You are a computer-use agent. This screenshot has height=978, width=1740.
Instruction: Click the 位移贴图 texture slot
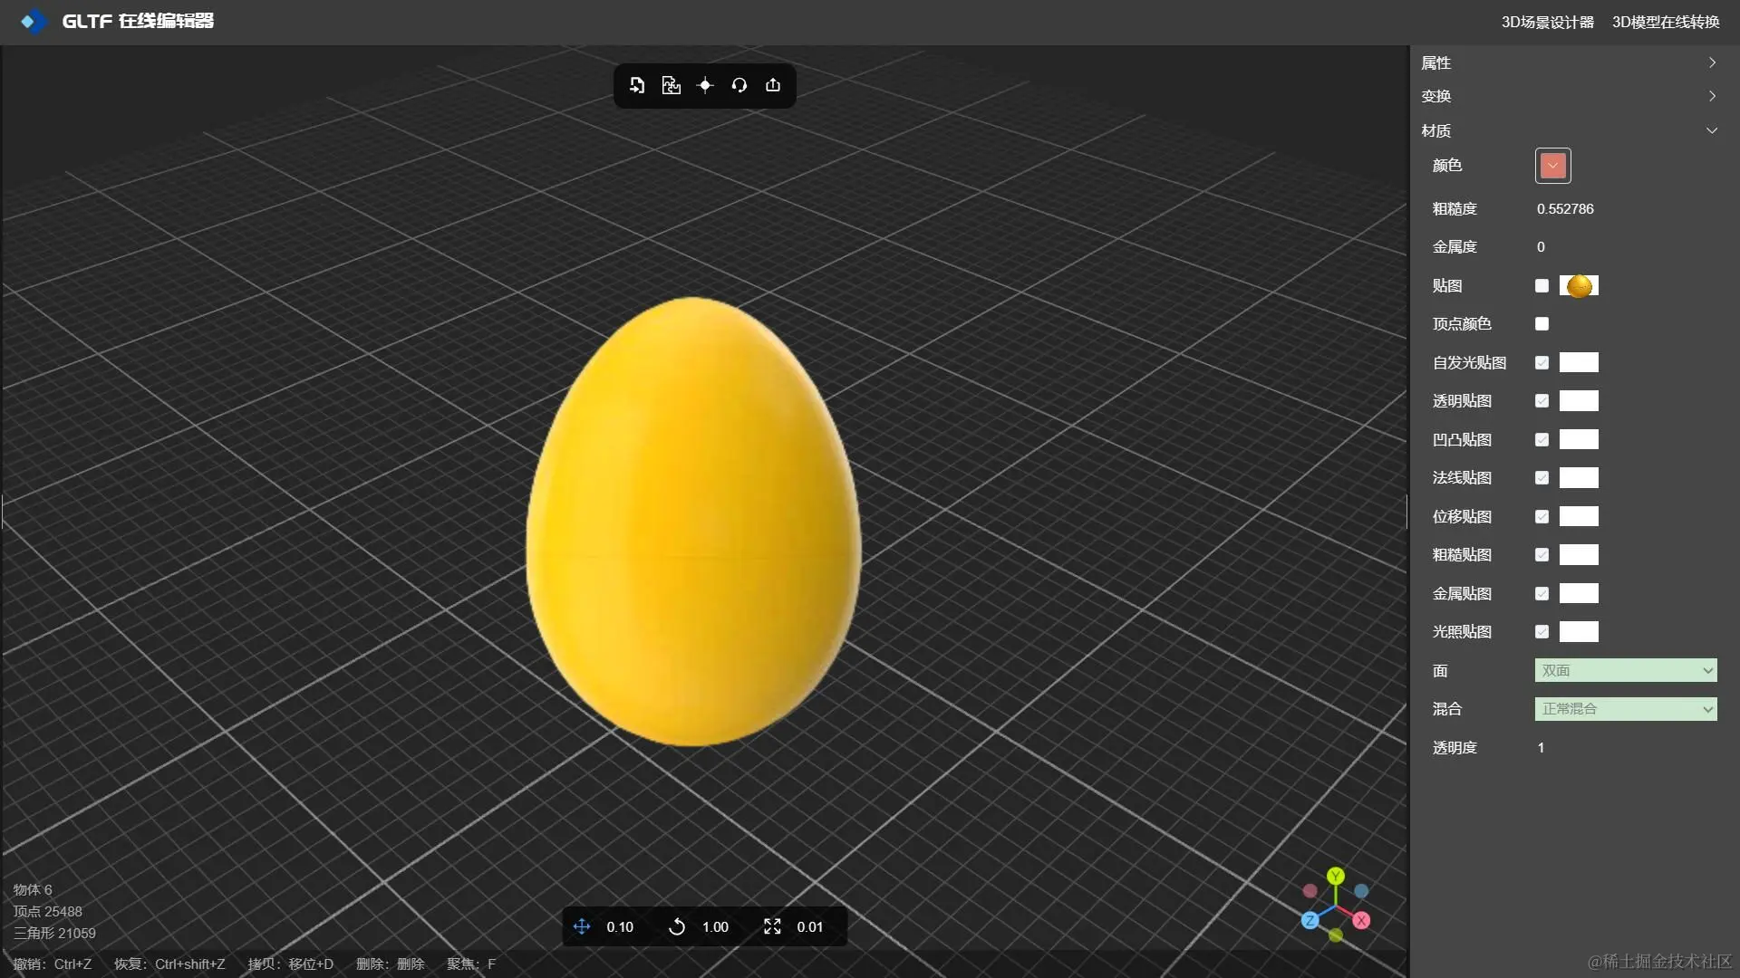pos(1579,517)
